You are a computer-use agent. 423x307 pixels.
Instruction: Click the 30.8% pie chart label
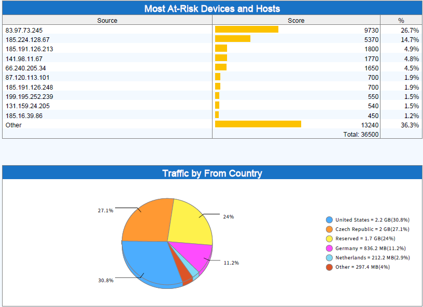[106, 281]
